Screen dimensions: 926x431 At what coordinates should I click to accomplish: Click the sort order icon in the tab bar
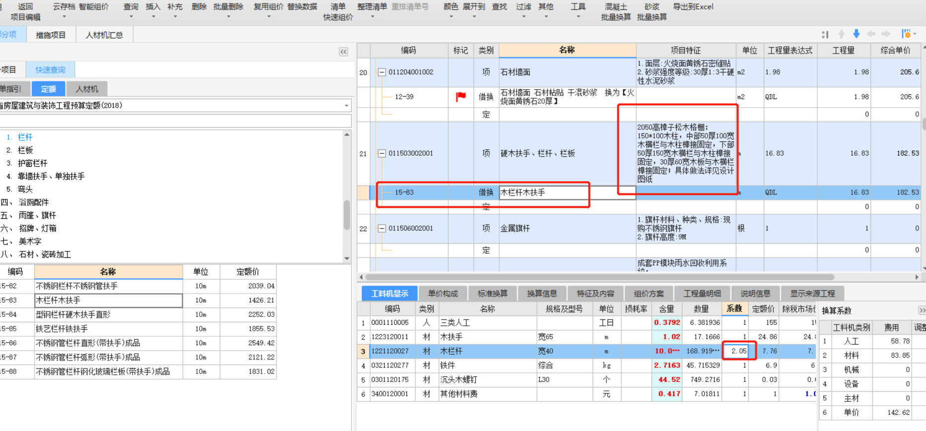(825, 34)
